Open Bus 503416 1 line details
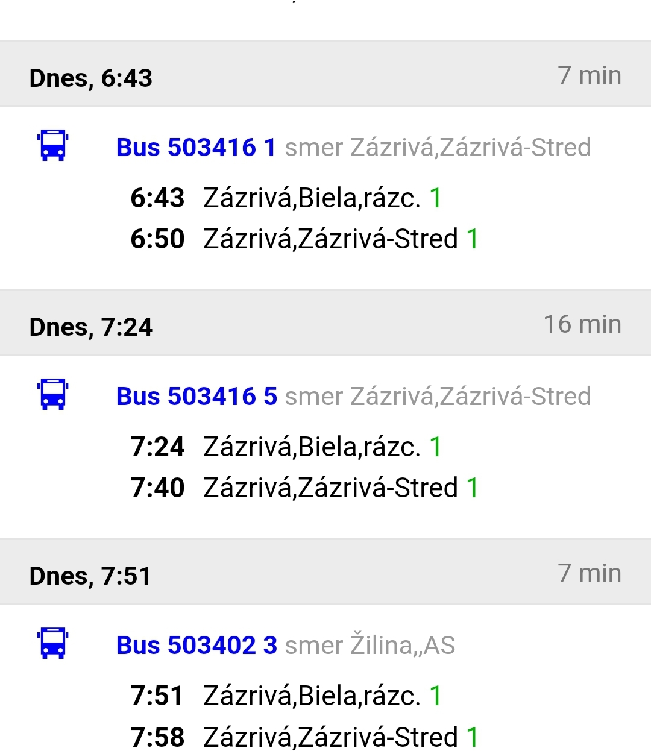The image size is (651, 751). [x=196, y=148]
